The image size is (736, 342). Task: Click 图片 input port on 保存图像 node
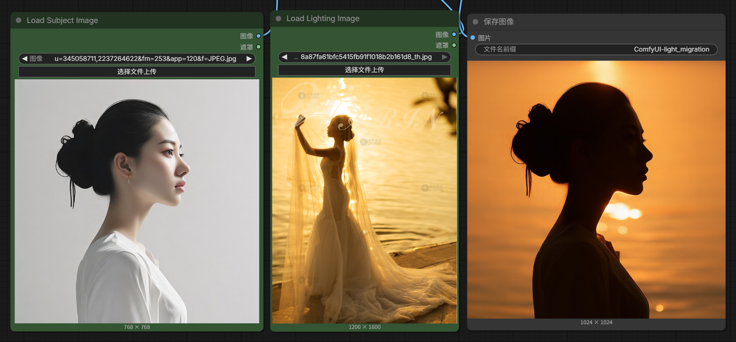[x=473, y=38]
